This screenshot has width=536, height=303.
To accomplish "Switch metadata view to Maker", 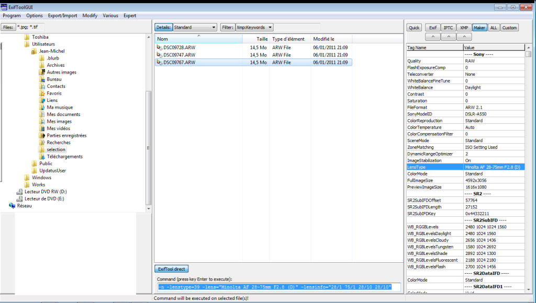I will coord(479,28).
